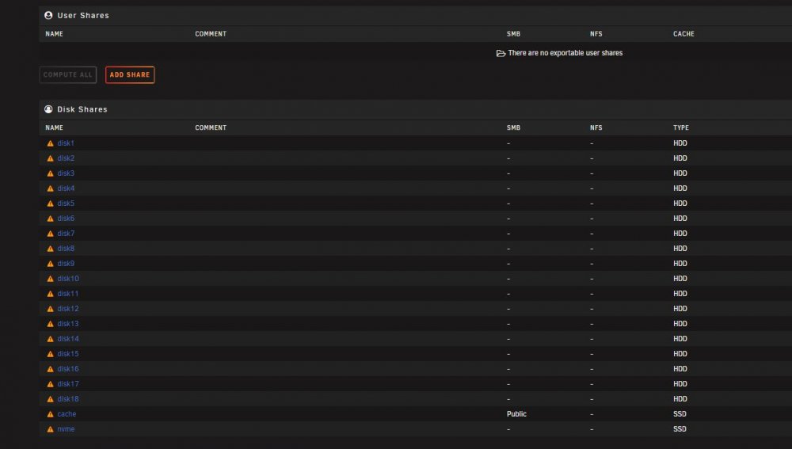Open the disk3 share link
The width and height of the screenshot is (792, 449).
(x=66, y=173)
